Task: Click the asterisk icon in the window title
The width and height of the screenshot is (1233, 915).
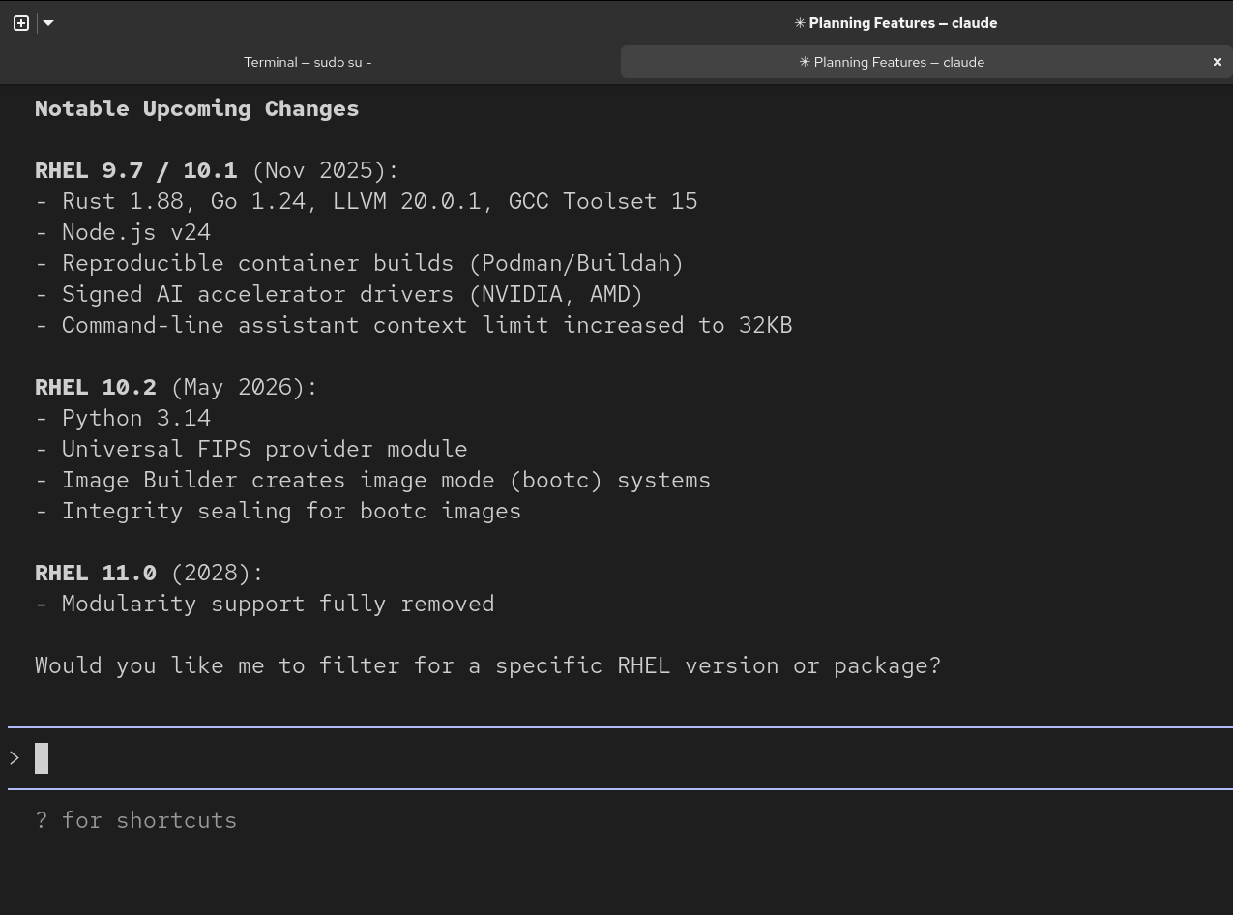Action: 800,23
